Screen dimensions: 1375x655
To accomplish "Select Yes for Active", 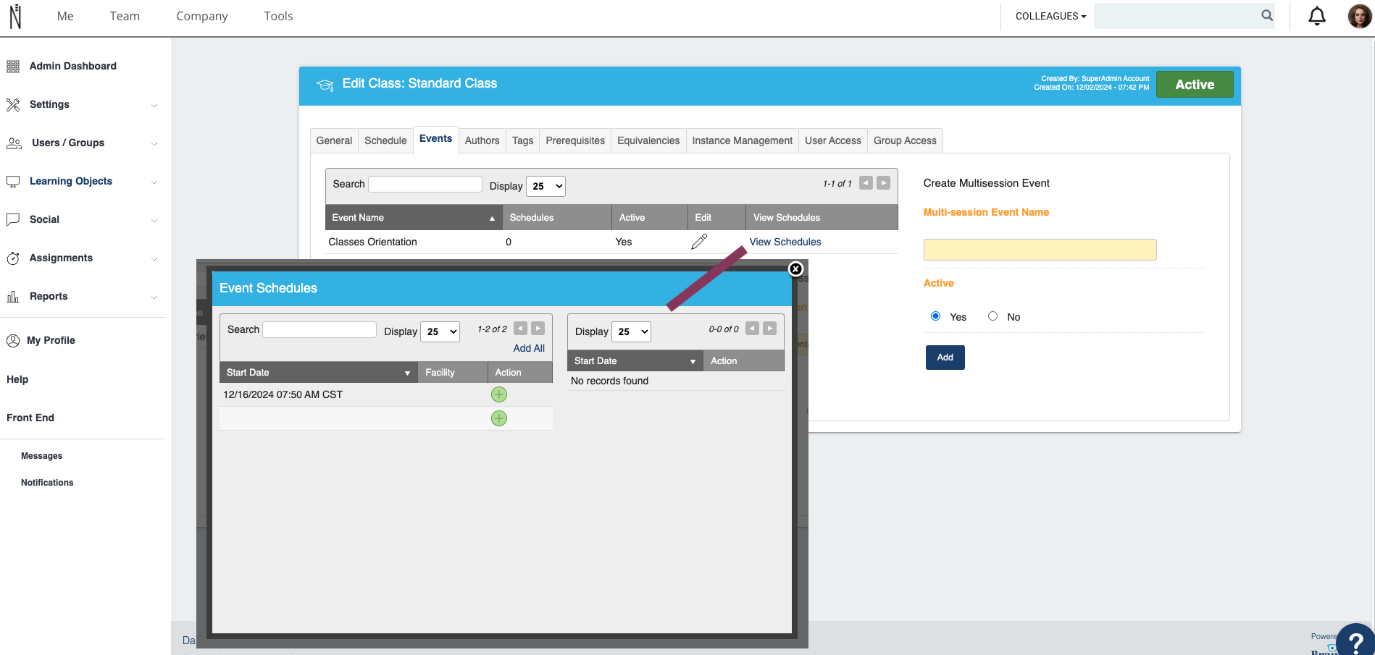I will (x=935, y=316).
